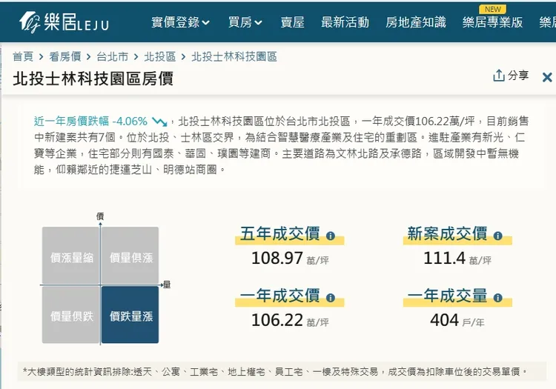
Task: Click the 108.97 萬/坪 value
Action: 290,259
